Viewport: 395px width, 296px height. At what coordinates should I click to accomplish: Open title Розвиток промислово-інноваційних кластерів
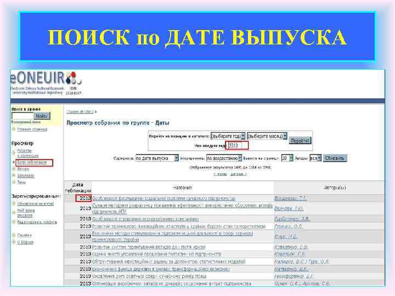179,226
